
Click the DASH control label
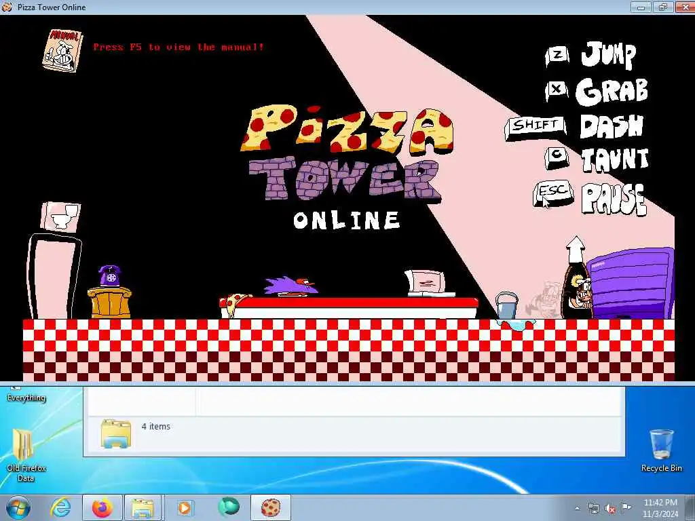(x=612, y=126)
